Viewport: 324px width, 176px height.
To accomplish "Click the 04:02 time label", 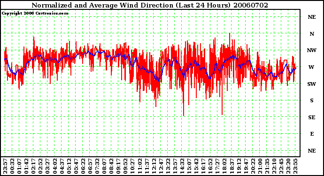I will [x=55, y=166].
